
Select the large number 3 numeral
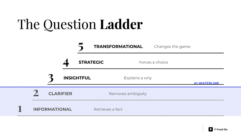tap(51, 78)
